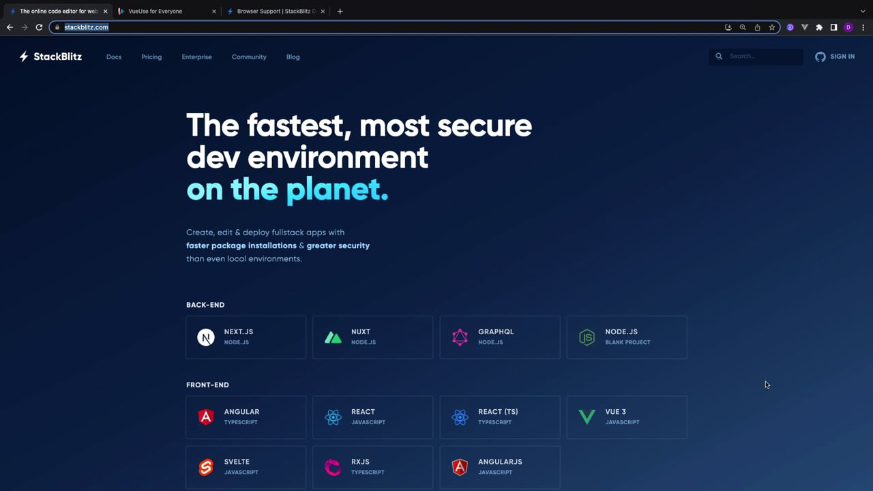Image resolution: width=873 pixels, height=491 pixels.
Task: Open the purple swirl extension
Action: (x=790, y=27)
